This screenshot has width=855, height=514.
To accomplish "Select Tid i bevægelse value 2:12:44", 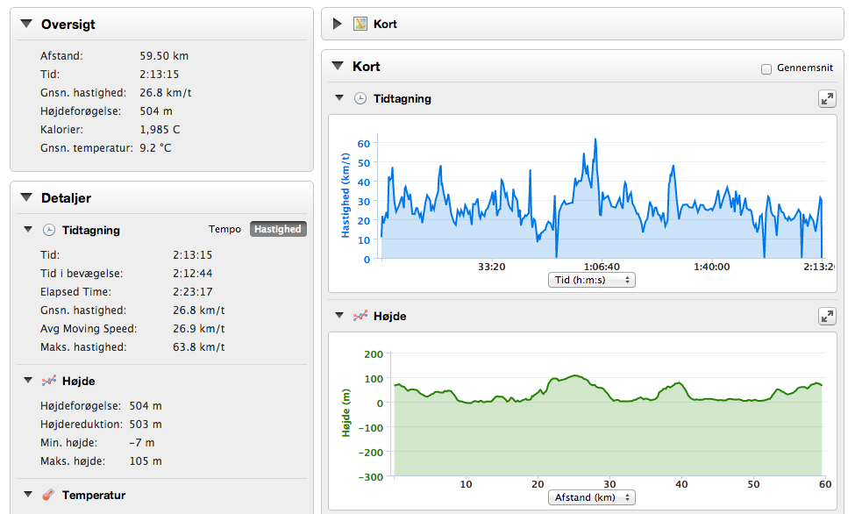I will click(192, 274).
